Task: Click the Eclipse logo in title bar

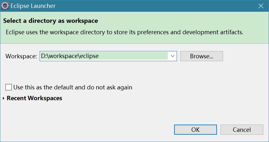Action: [x=5, y=6]
